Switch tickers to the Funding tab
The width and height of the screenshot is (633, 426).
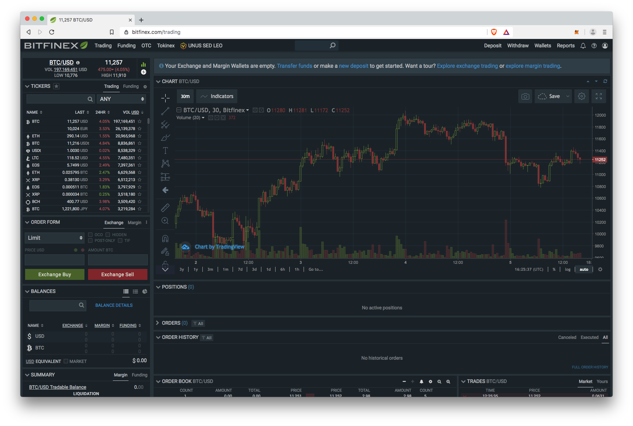click(131, 86)
